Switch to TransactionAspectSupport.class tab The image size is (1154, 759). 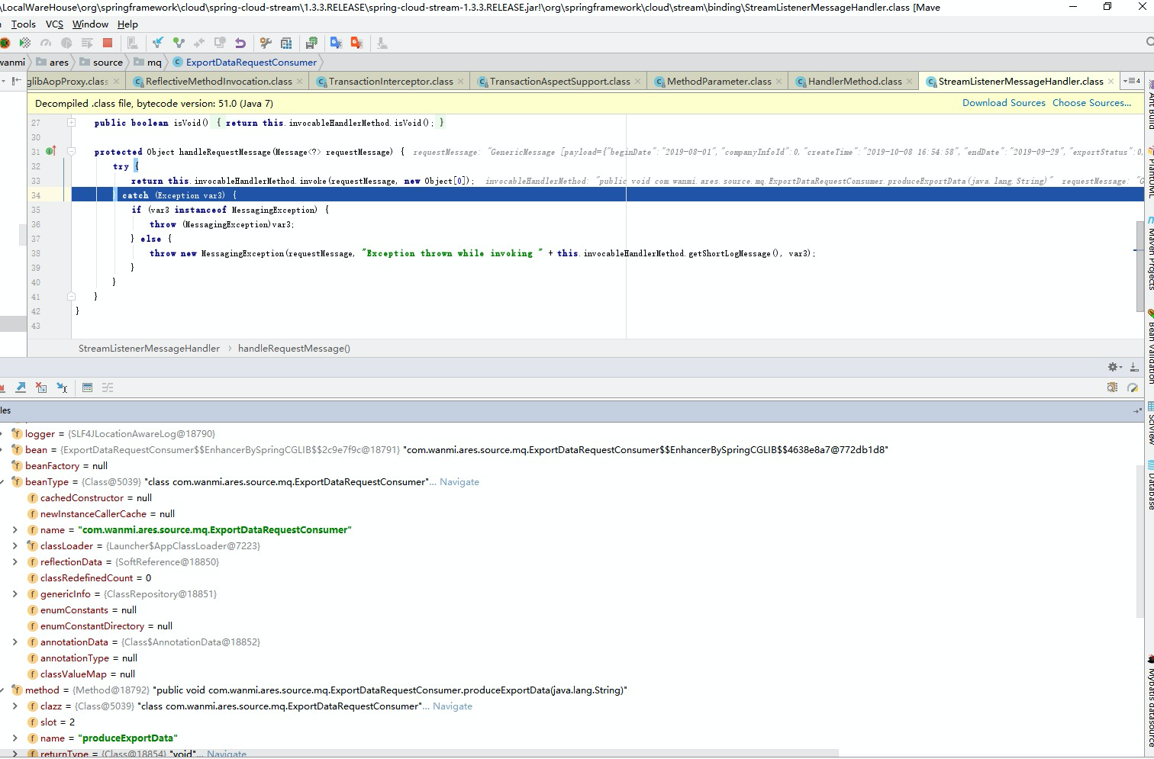[559, 81]
